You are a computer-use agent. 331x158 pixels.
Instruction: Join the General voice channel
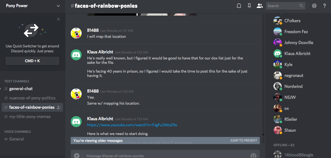coord(16,139)
